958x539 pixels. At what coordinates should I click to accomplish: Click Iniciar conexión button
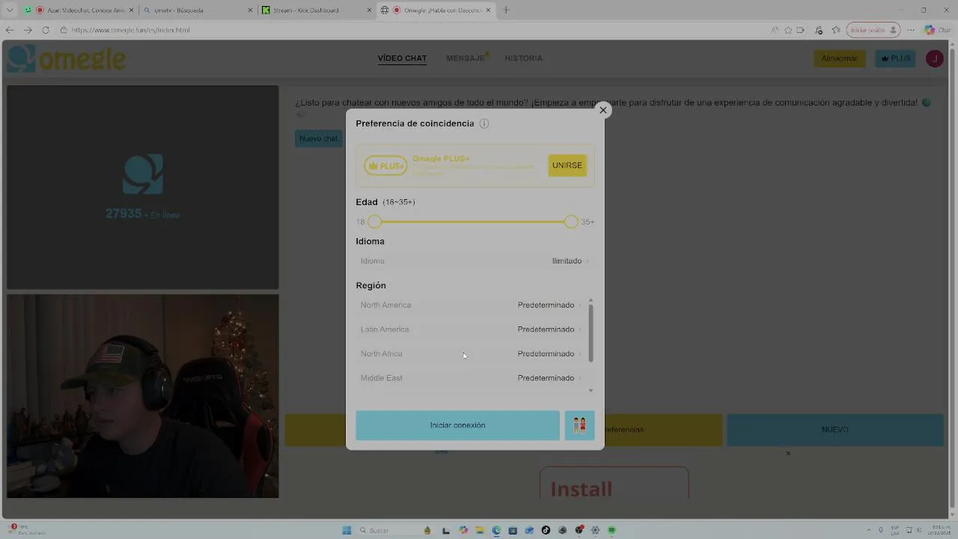tap(457, 425)
